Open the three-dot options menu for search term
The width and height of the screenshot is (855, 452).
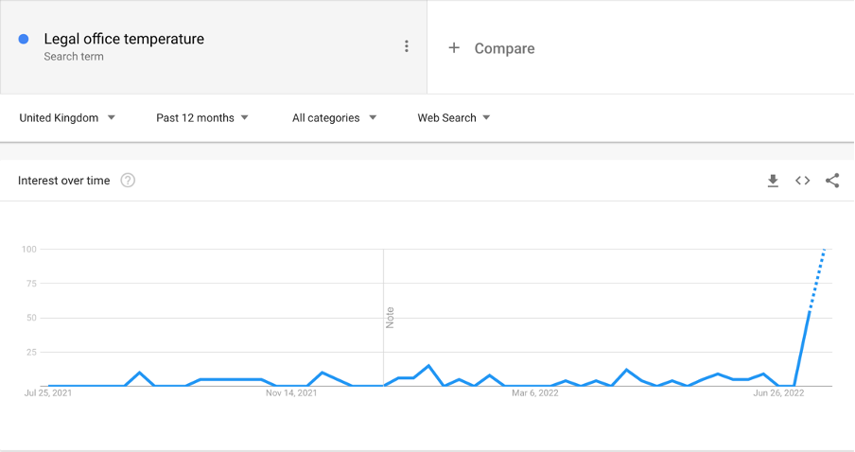407,46
